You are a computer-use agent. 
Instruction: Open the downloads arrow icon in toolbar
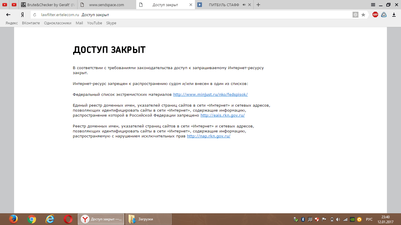[394, 15]
